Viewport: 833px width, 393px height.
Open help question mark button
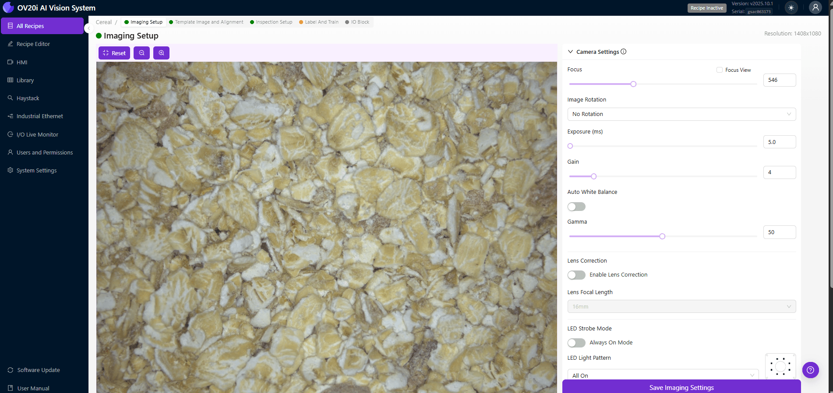pyautogui.click(x=811, y=370)
